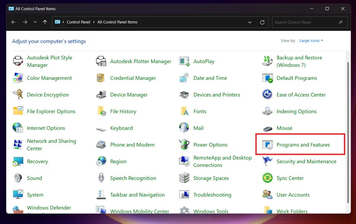Open the View by Large icons dropdown
The image size is (356, 224).
[311, 40]
